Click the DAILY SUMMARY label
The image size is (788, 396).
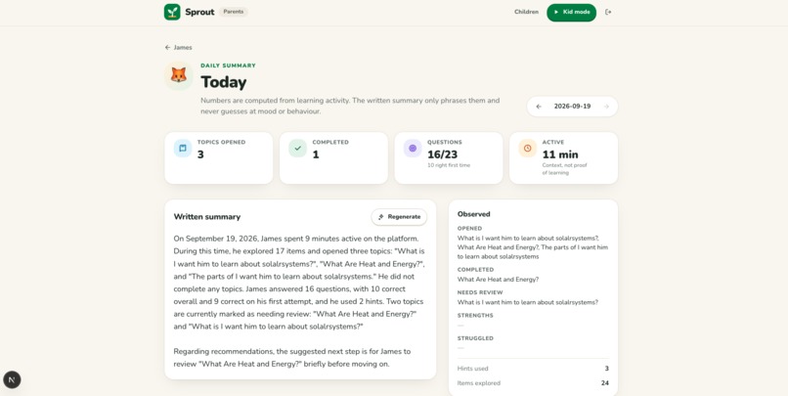(x=228, y=66)
